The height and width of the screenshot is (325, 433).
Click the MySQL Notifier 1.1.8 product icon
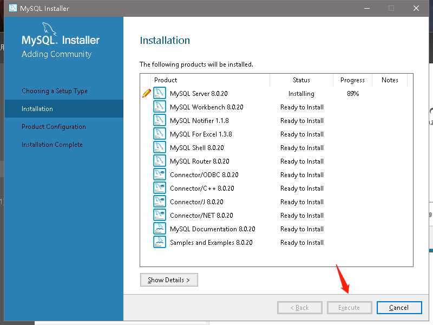(x=160, y=120)
